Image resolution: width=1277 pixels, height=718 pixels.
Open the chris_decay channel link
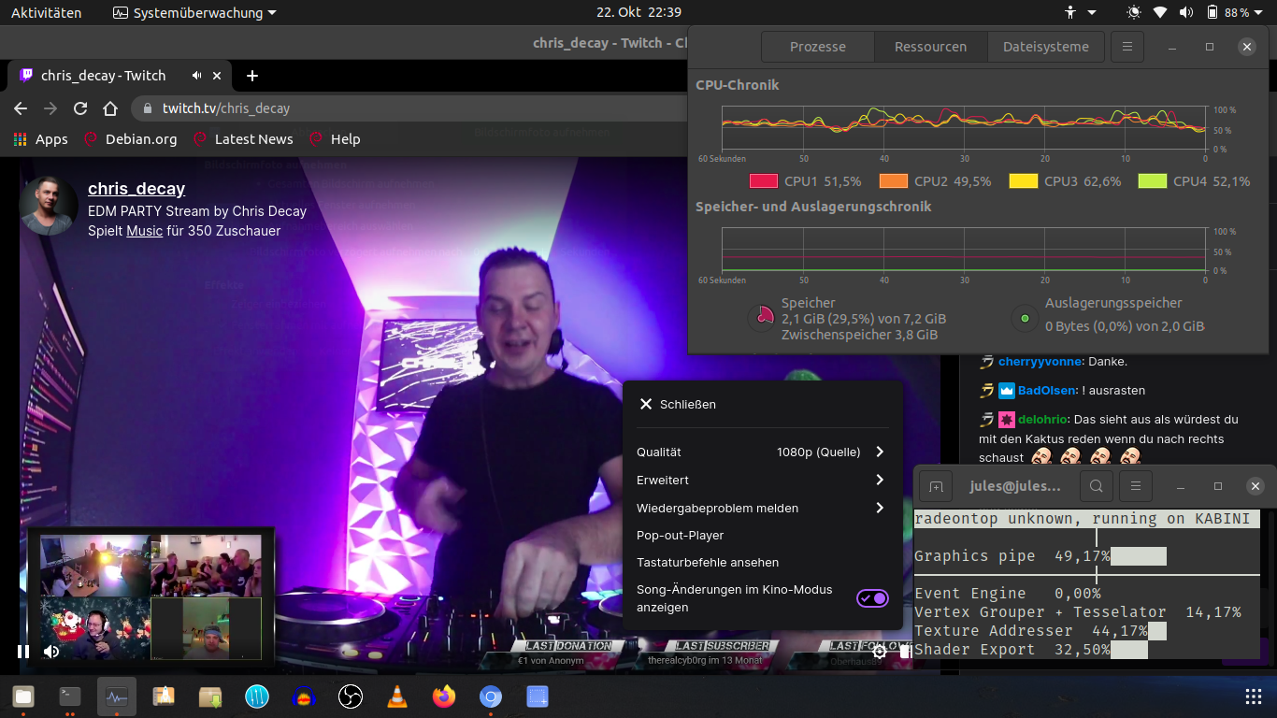136,188
